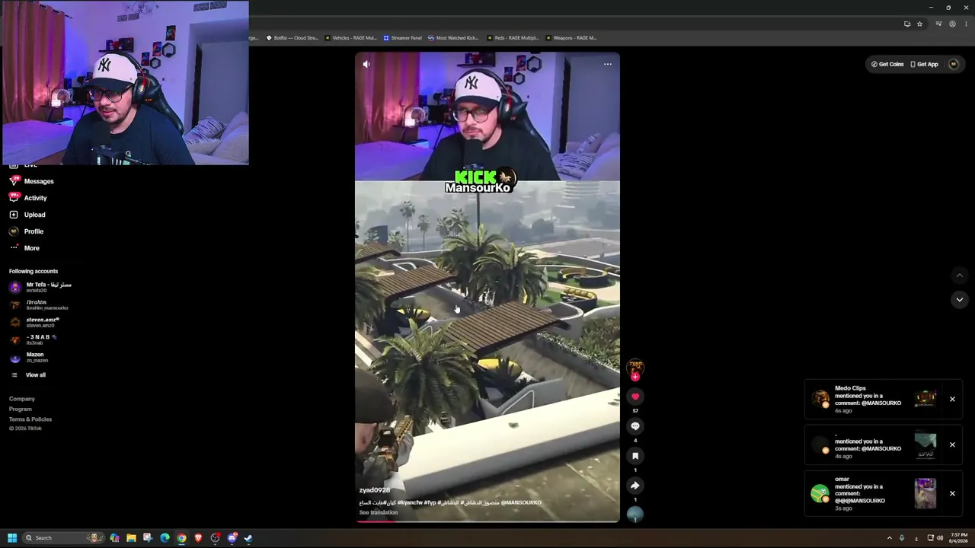Open Mazen's followed account
975x548 pixels.
click(30, 357)
